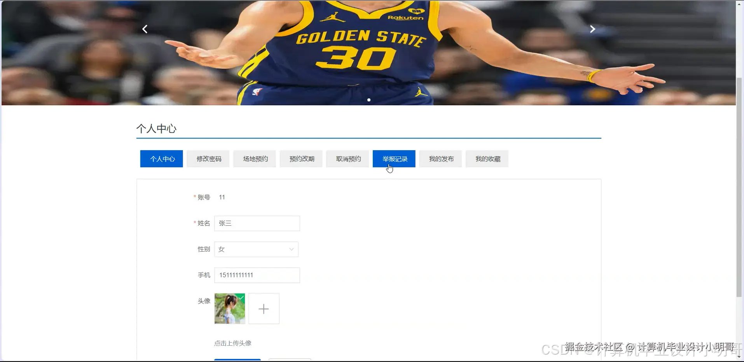Click the scrollbar up arrow
Screen dimensions: 744x362
739,3
